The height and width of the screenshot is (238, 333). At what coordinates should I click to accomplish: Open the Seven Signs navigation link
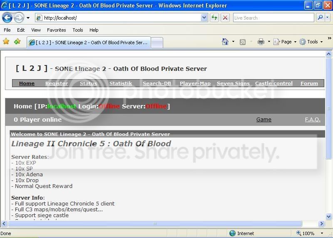(233, 83)
